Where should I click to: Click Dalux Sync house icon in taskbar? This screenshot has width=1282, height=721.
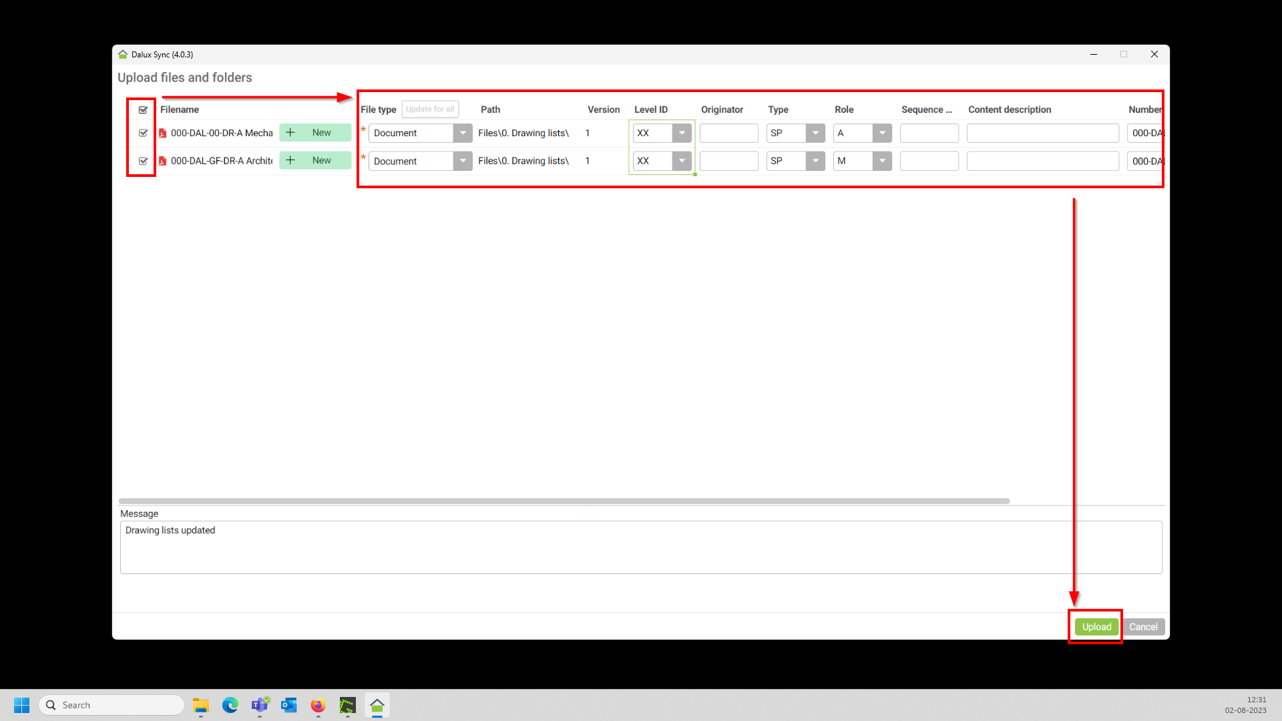[x=377, y=705]
